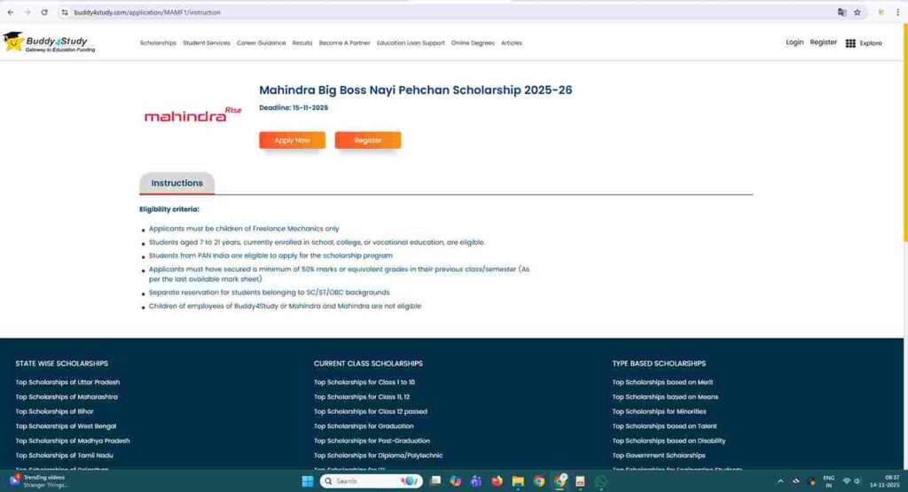Image resolution: width=908 pixels, height=492 pixels.
Task: Open site information icon beside the URL
Action: tap(64, 12)
